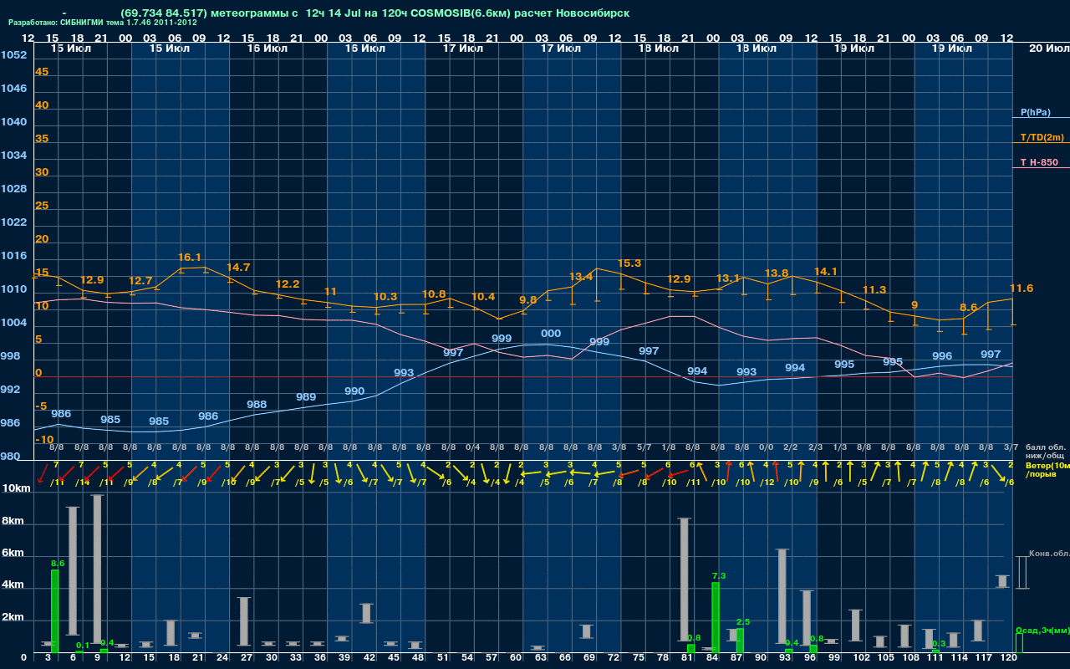
Task: Click the tall grey cloud bar above hour 81
Action: point(685,580)
